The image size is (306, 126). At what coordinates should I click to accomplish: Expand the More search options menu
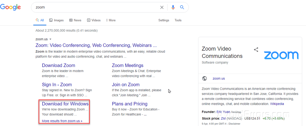click(111, 20)
